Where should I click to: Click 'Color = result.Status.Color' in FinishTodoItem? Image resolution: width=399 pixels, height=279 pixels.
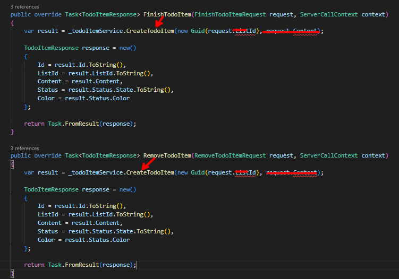coord(83,98)
